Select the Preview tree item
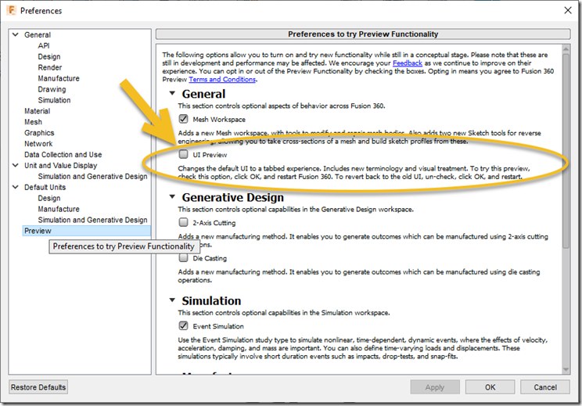582x406 pixels. pyautogui.click(x=87, y=231)
